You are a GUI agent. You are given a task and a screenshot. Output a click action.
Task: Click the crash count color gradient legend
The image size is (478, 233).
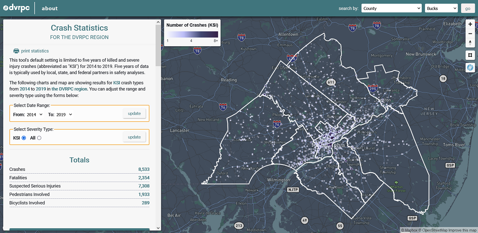coord(192,35)
